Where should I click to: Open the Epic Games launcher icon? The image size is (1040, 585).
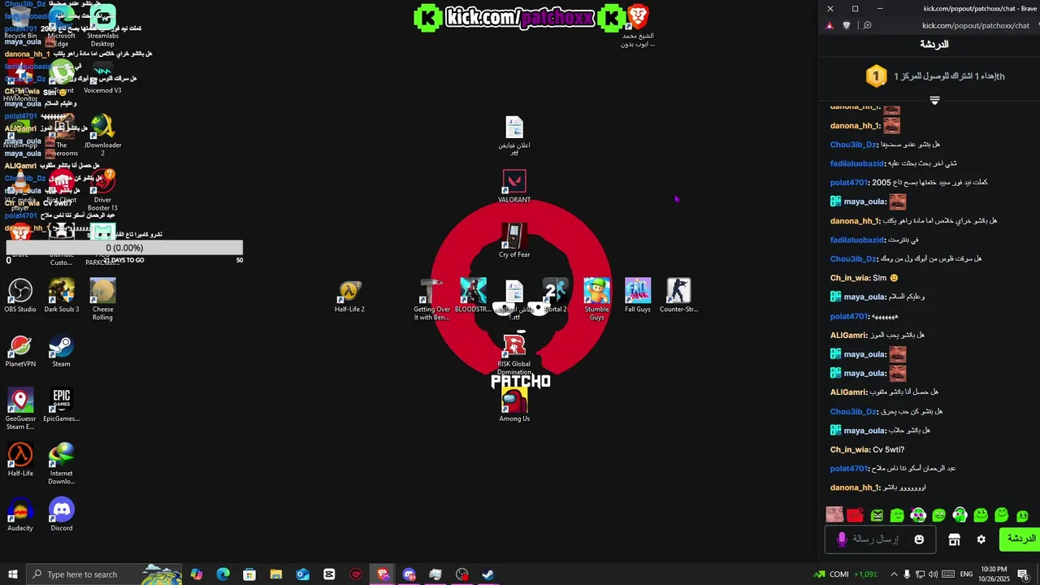tap(62, 405)
